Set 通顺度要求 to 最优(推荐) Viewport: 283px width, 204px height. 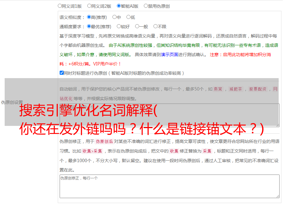point(89,26)
